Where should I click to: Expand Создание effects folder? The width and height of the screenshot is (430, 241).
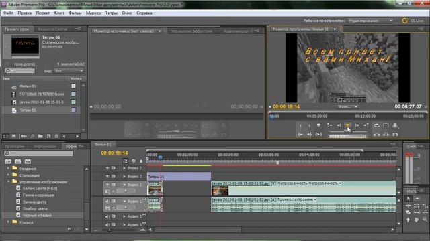(8, 169)
